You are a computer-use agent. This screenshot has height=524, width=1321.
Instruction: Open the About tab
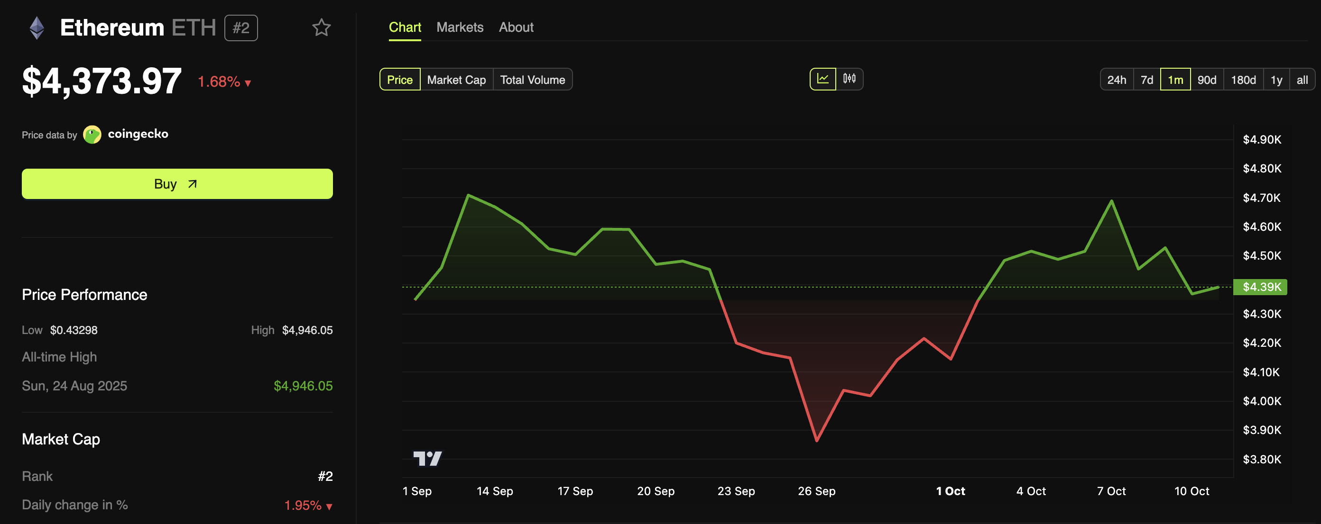(516, 27)
